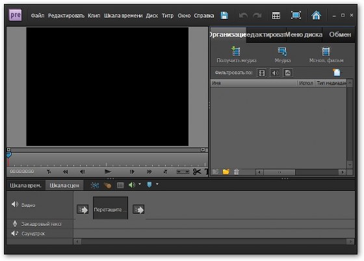Click the scissors Split Clip icon
Viewport: 364px width, 261px height.
197,172
